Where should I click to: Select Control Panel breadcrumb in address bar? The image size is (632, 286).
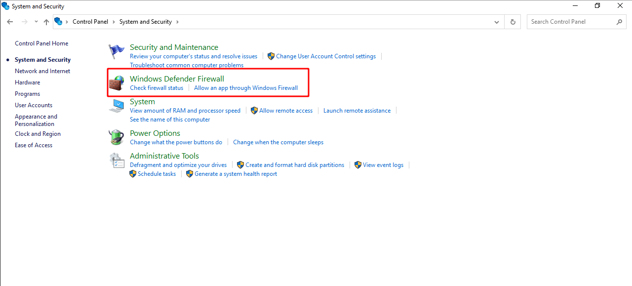click(x=89, y=22)
